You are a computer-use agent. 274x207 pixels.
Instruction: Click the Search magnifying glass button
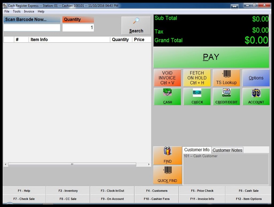[x=136, y=26]
